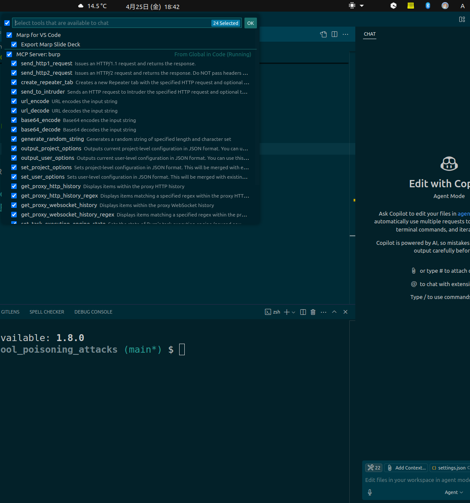Image resolution: width=470 pixels, height=503 pixels.
Task: Open terminal panel more actions ellipsis
Action: pyautogui.click(x=324, y=312)
